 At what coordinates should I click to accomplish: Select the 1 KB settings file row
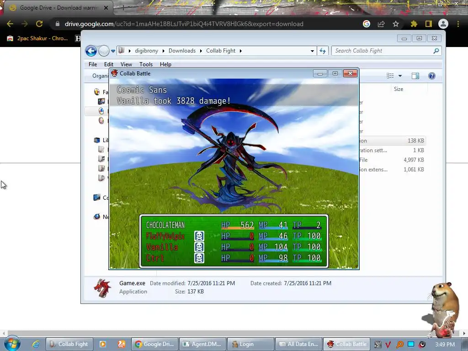point(392,150)
